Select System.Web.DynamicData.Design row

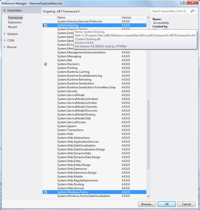coord(94,157)
